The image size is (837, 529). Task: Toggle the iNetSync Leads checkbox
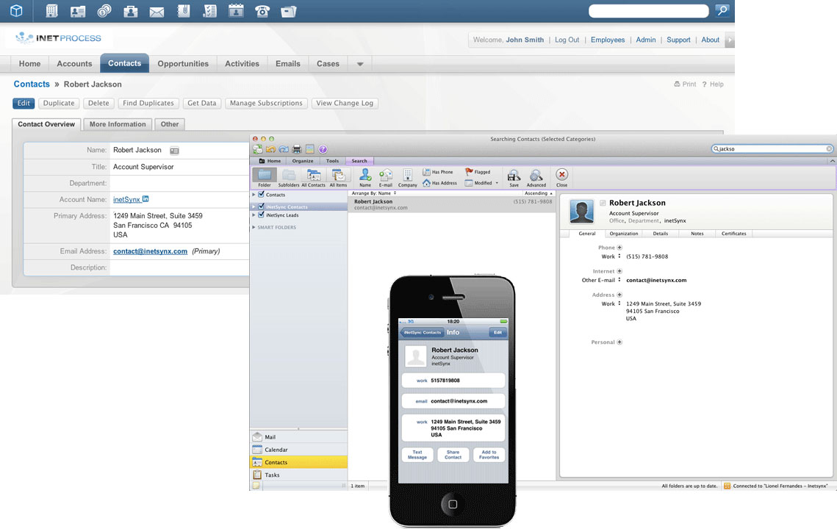click(261, 215)
